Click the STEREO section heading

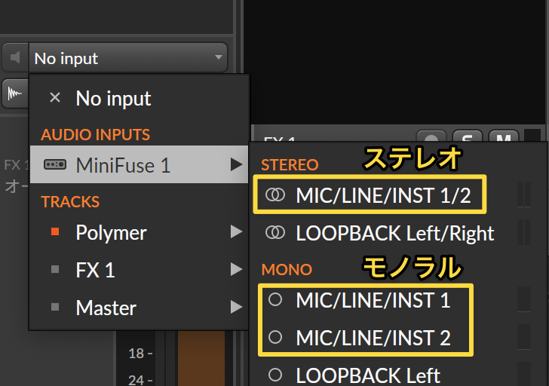pos(290,165)
